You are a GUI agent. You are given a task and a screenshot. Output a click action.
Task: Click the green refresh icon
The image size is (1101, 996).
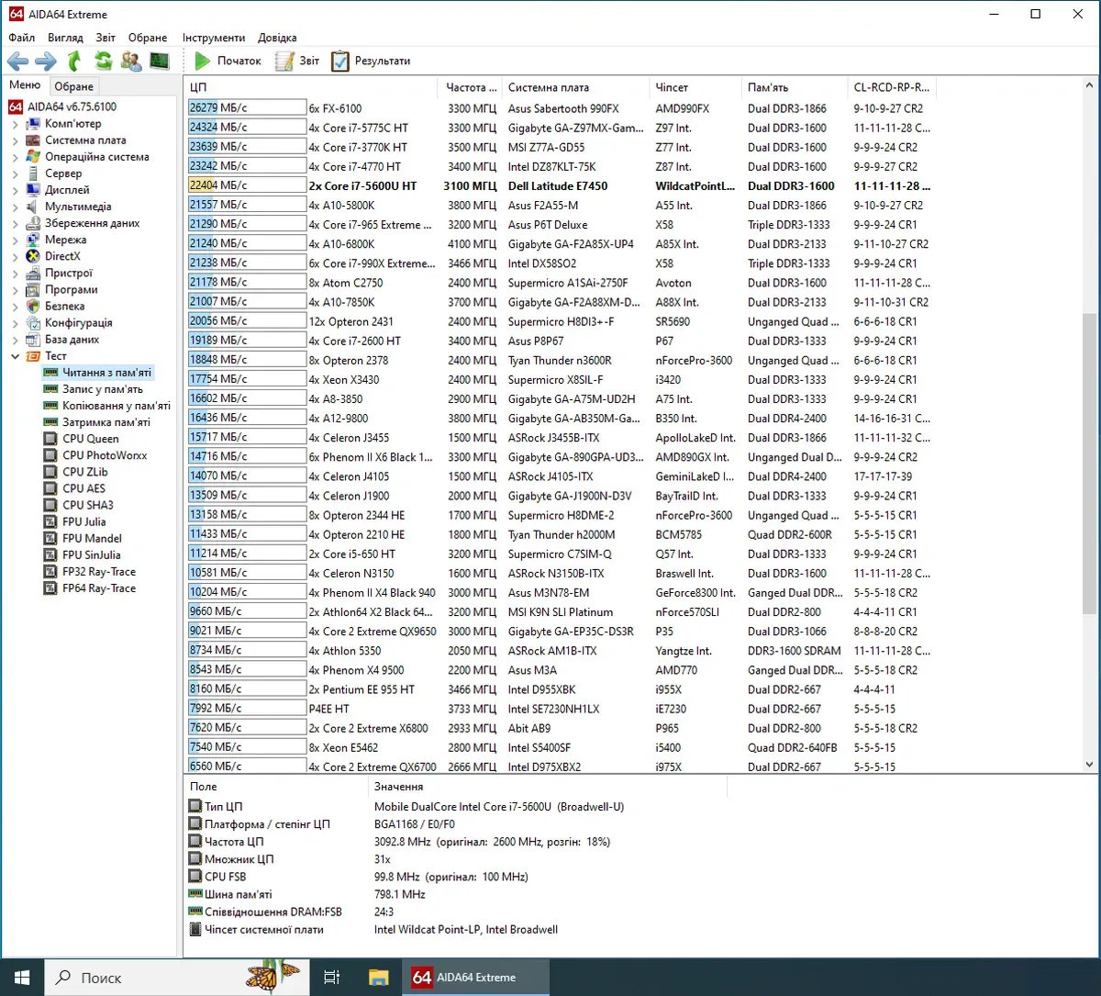point(103,62)
